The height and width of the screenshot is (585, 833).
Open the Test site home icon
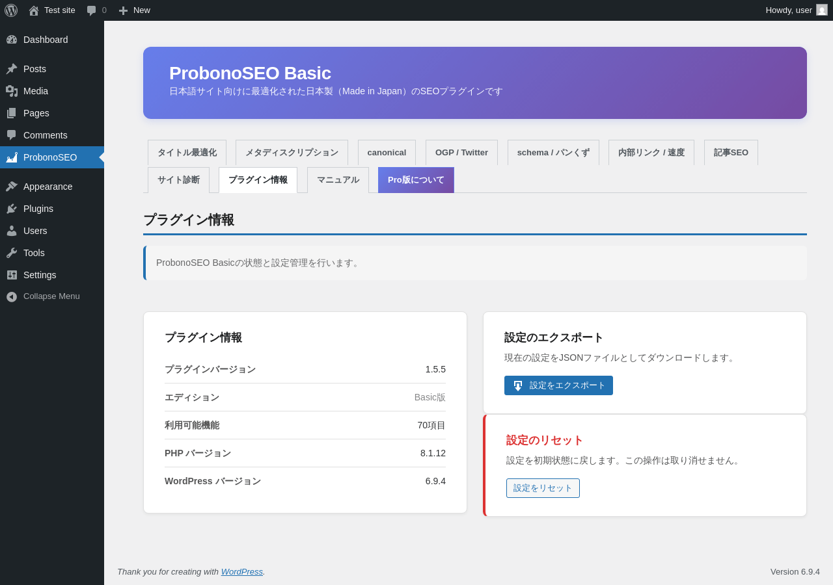click(34, 10)
